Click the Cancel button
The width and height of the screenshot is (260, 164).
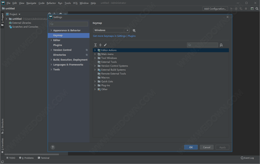point(207,147)
